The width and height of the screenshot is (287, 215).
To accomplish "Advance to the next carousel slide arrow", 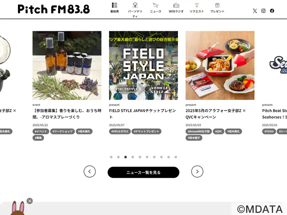I will pyautogui.click(x=197, y=172).
